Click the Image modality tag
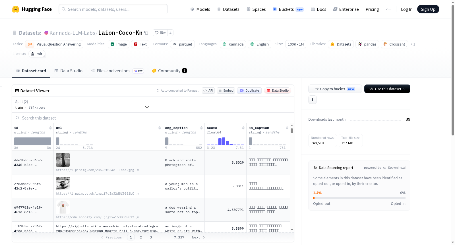 [119, 44]
